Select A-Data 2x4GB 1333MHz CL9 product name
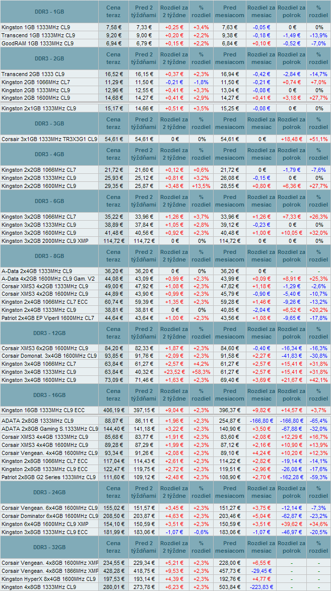The height and width of the screenshot is (591, 331). click(x=37, y=272)
